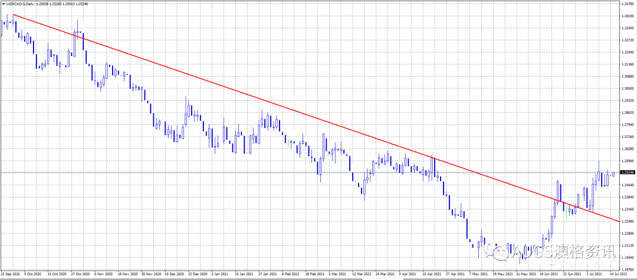Click the 7 May 2021 date label
This screenshot has height=280, width=637.
pyautogui.click(x=478, y=275)
